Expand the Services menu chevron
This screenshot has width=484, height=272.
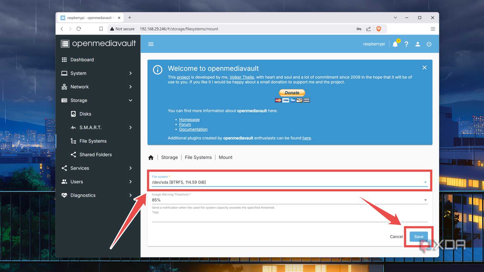pyautogui.click(x=131, y=168)
